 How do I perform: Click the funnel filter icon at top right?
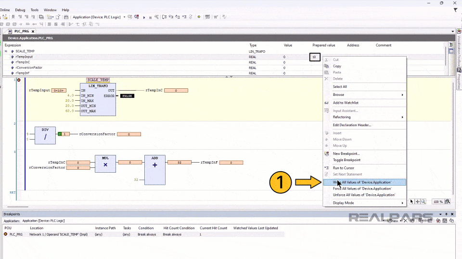pyautogui.click(x=456, y=10)
